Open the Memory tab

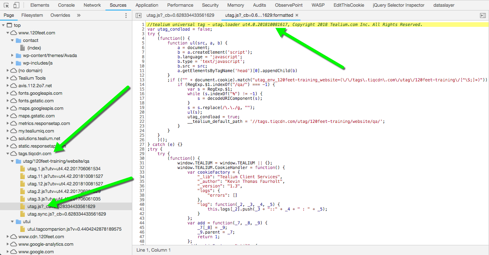click(235, 5)
